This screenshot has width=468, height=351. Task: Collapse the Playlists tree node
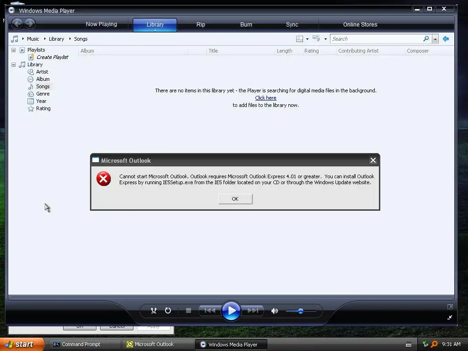click(13, 50)
